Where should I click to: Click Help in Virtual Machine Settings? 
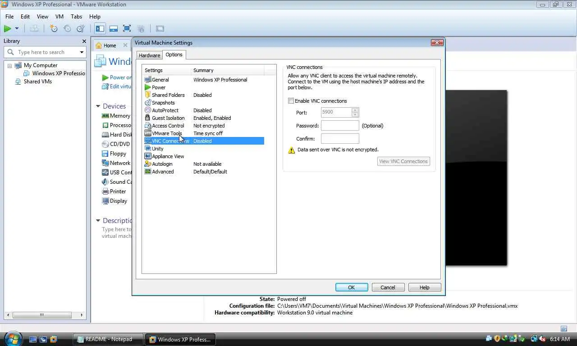(x=425, y=287)
